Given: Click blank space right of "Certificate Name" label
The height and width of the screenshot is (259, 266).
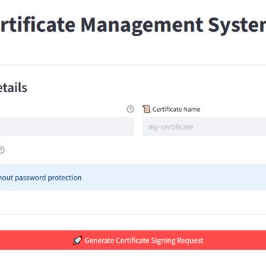Looking at the screenshot, I should click(x=233, y=109).
